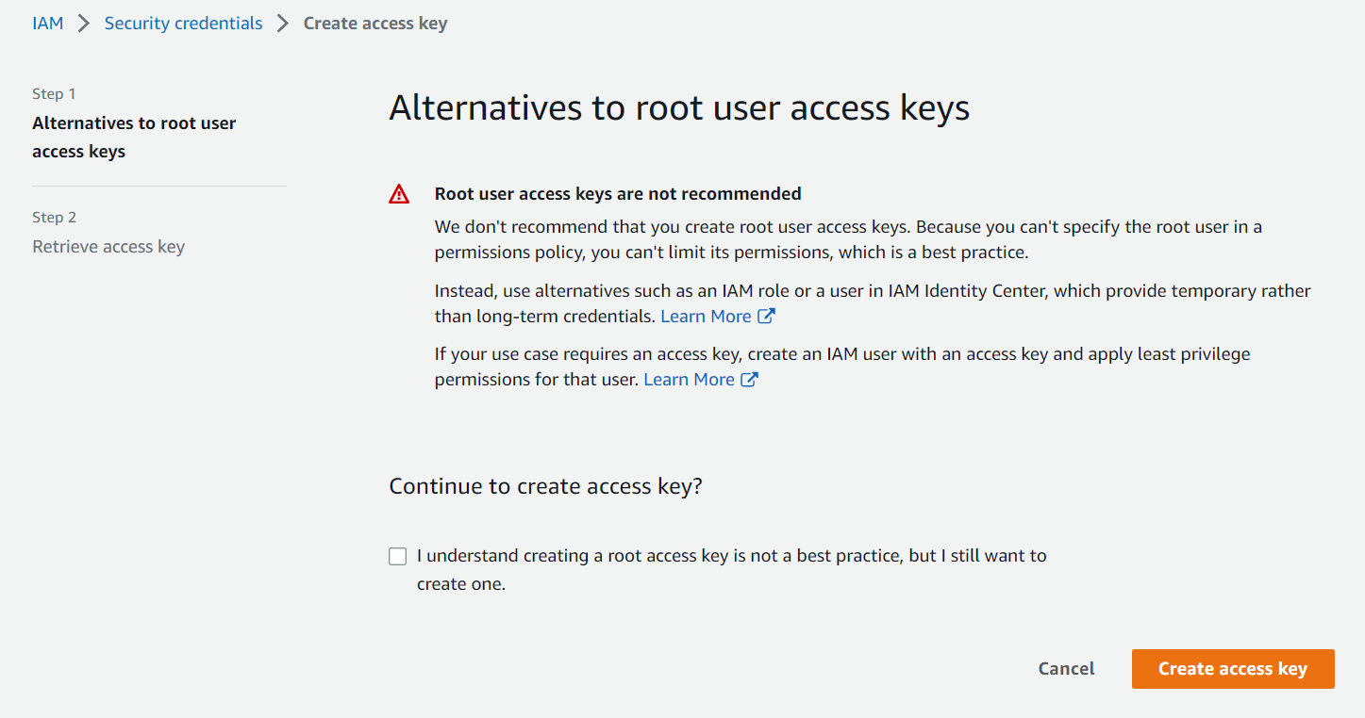Click the chevron before Create access key breadcrumb
Image resolution: width=1365 pixels, height=718 pixels.
click(281, 23)
